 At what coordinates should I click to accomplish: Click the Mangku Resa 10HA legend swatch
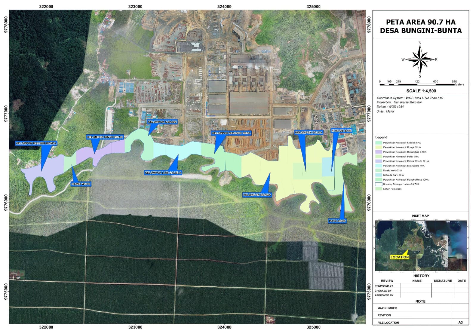click(378, 180)
